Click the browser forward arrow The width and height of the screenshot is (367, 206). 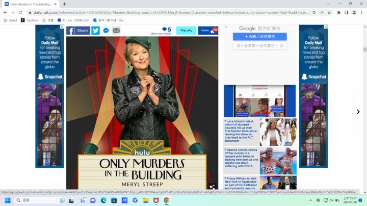click(x=13, y=12)
